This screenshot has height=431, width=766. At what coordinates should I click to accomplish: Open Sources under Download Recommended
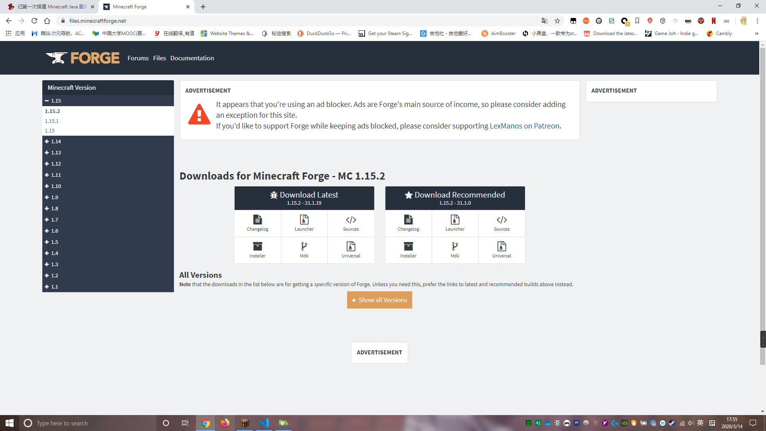[x=501, y=223]
